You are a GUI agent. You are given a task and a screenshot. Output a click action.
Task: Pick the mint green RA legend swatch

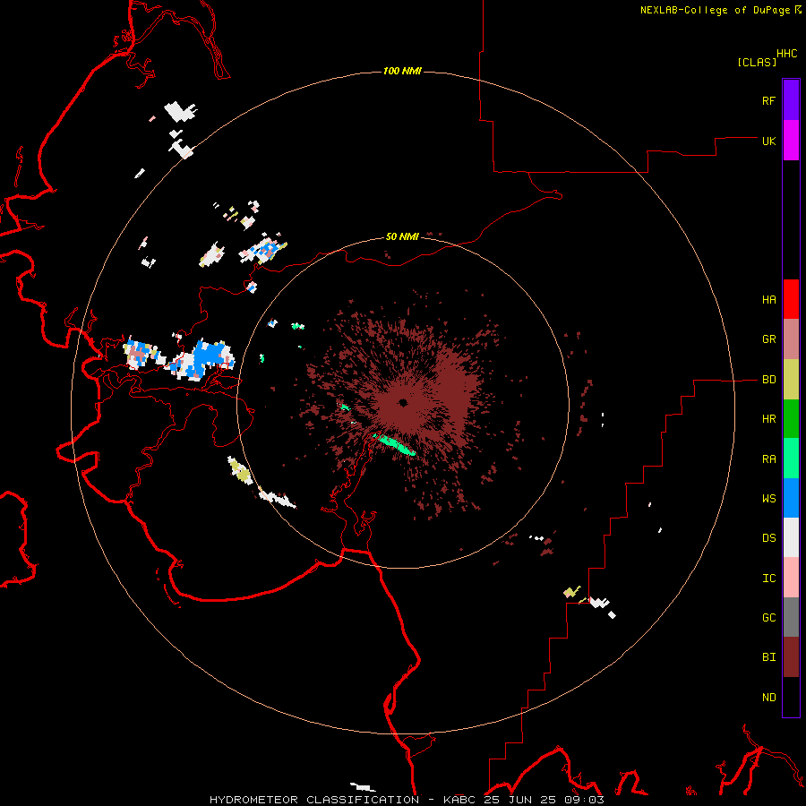point(791,459)
